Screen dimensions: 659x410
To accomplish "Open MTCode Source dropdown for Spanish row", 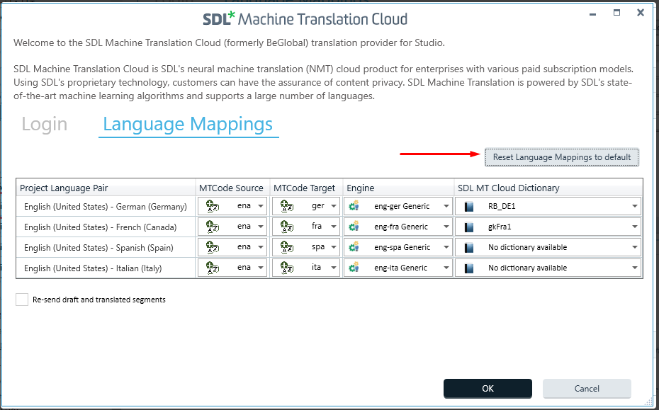I will [x=261, y=247].
